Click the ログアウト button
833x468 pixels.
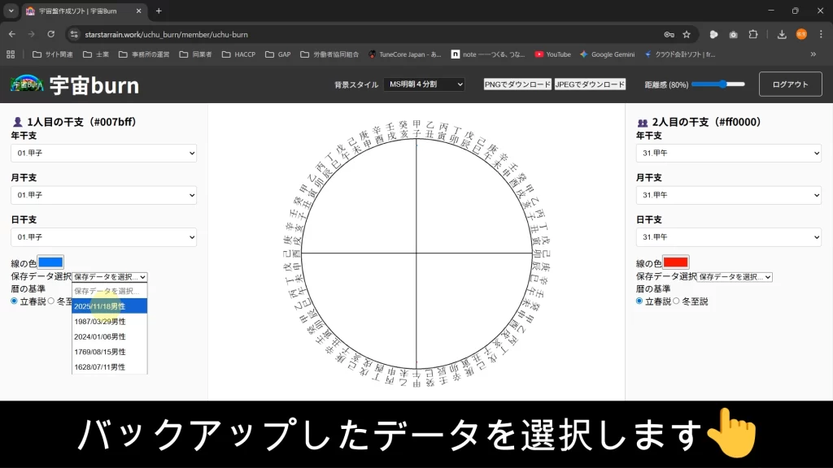click(x=790, y=84)
